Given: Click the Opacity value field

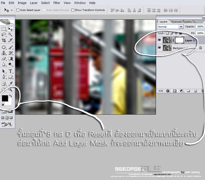Looking at the screenshot, I should tap(200, 27).
